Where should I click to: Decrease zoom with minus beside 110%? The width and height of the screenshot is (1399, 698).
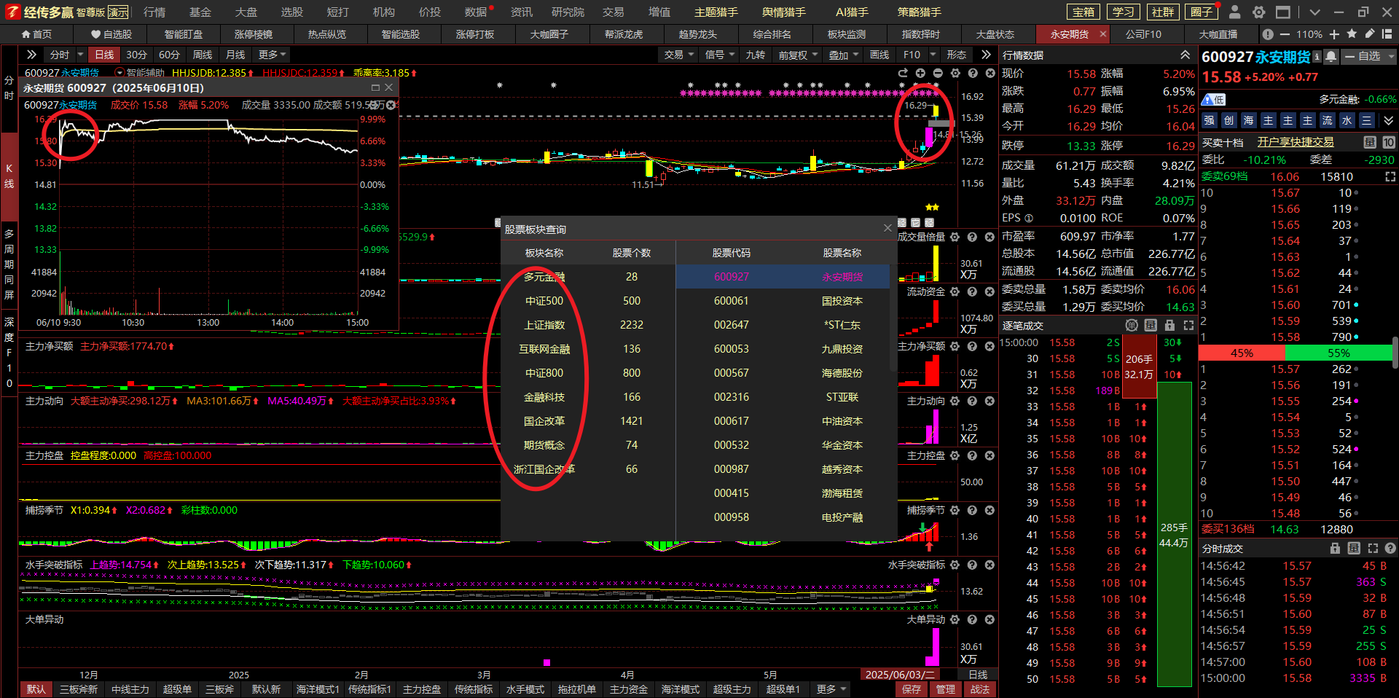1284,34
